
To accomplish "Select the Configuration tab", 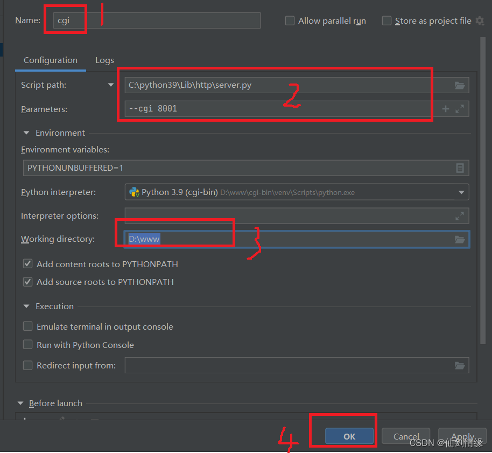I will tap(50, 60).
